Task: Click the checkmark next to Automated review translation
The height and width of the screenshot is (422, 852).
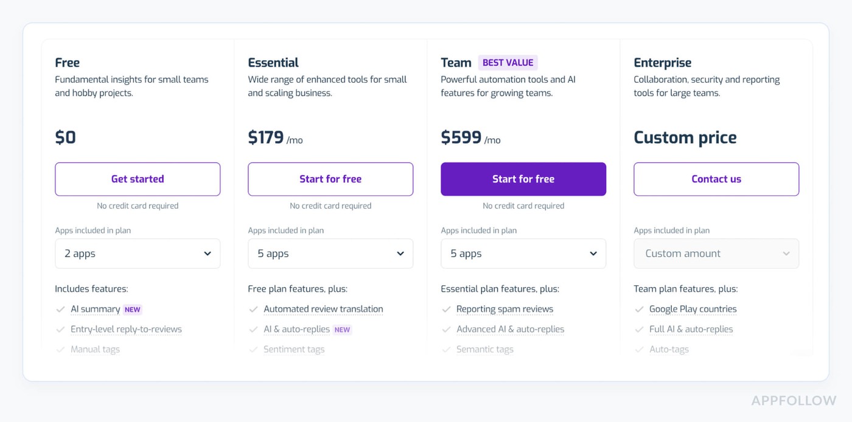Action: (x=254, y=309)
